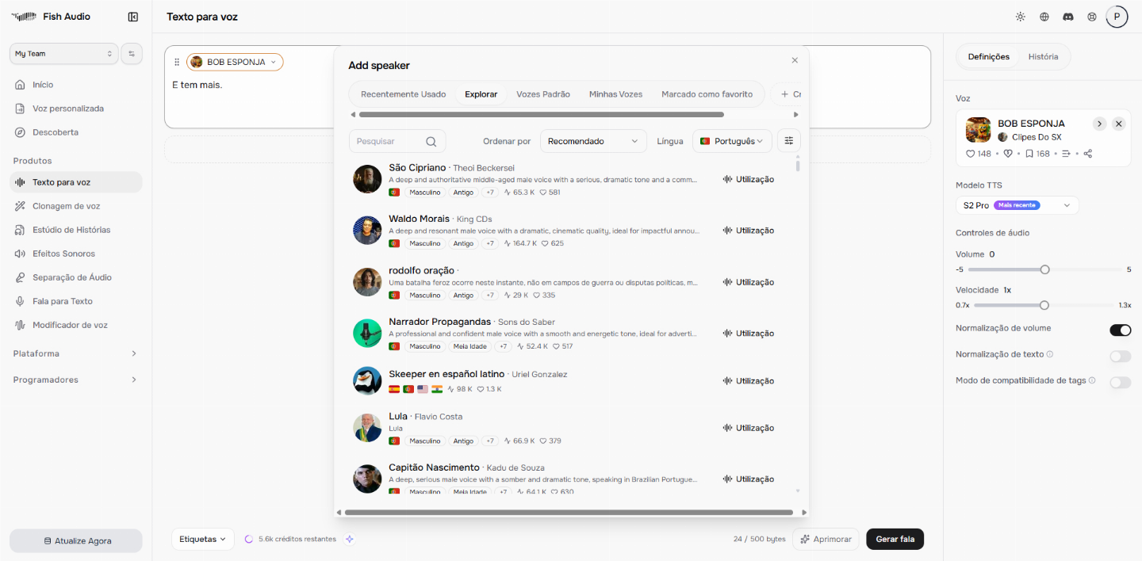
Task: Click Utilização for the Lula voice
Action: click(x=748, y=428)
